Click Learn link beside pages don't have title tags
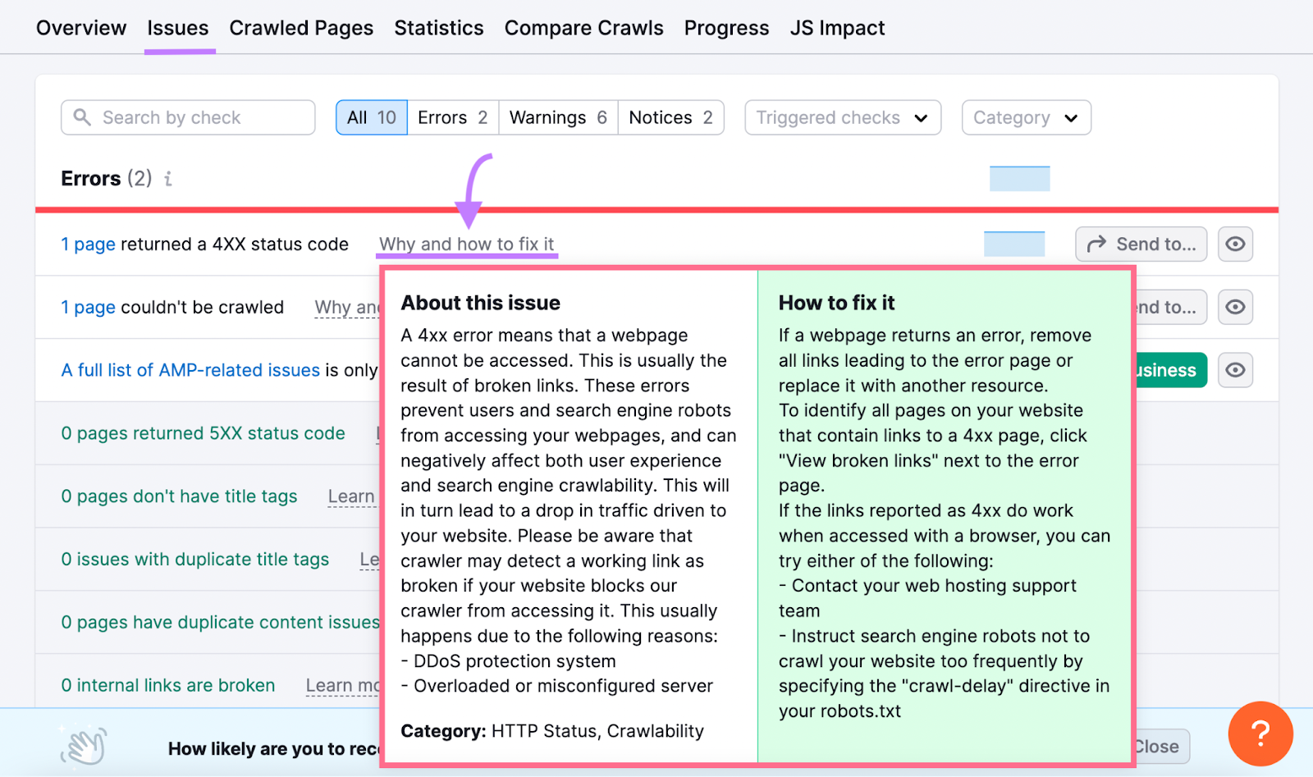This screenshot has width=1313, height=777. (351, 496)
